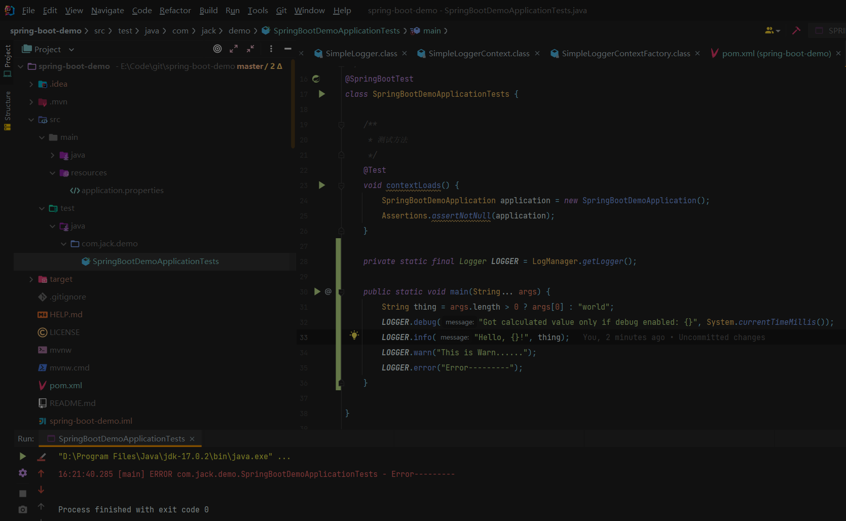Rerun SpringBootDemoApplicationTests in Run panel
The image size is (846, 521).
(23, 456)
